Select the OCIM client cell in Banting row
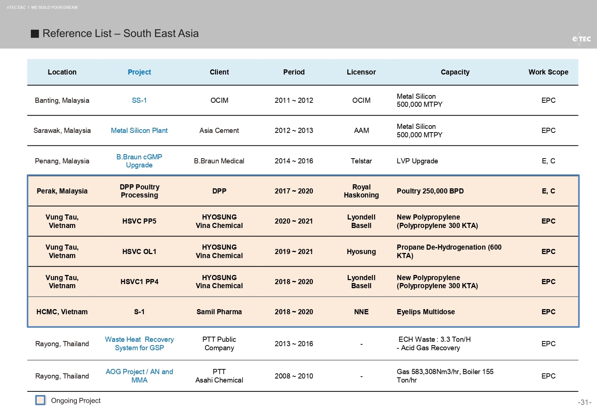Screen dimensions: 597x413 click(x=219, y=100)
